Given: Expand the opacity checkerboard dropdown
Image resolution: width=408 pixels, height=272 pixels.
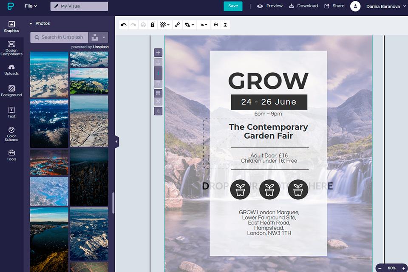Looking at the screenshot, I should (x=164, y=25).
